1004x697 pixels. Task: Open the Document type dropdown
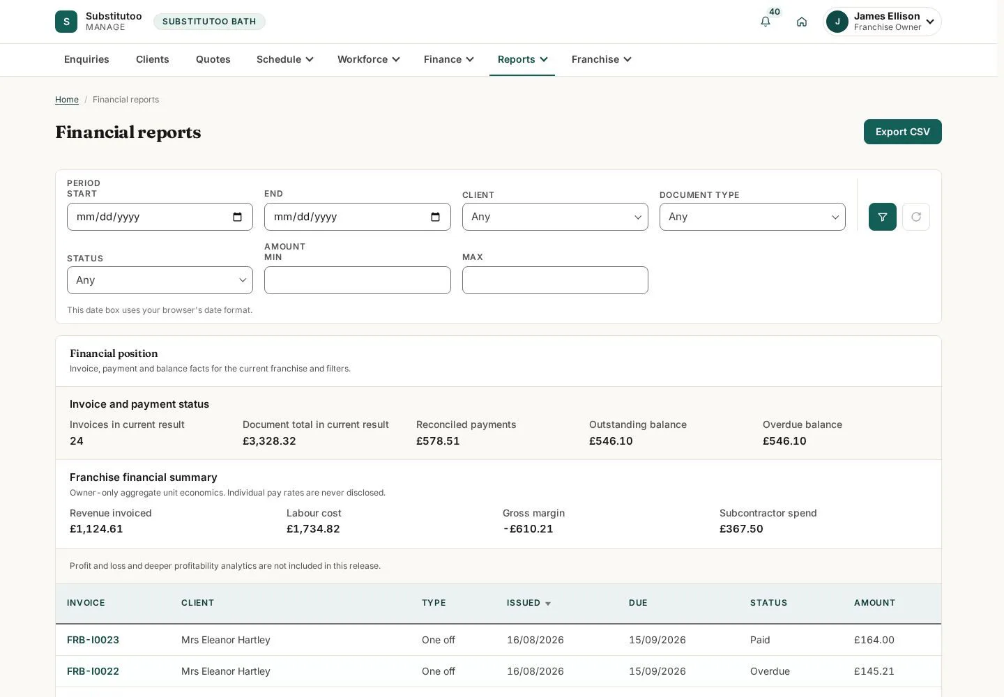(752, 217)
